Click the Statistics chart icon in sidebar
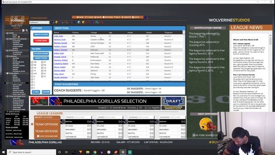 point(7,50)
